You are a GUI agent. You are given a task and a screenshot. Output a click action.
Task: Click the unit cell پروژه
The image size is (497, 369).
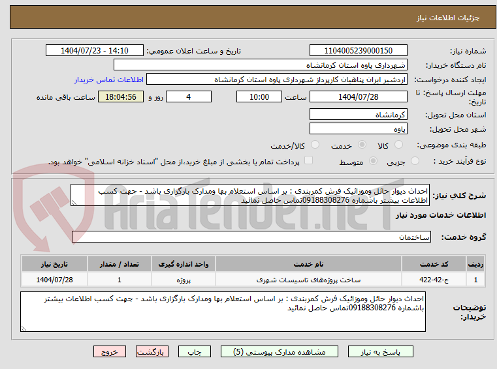[184, 280]
